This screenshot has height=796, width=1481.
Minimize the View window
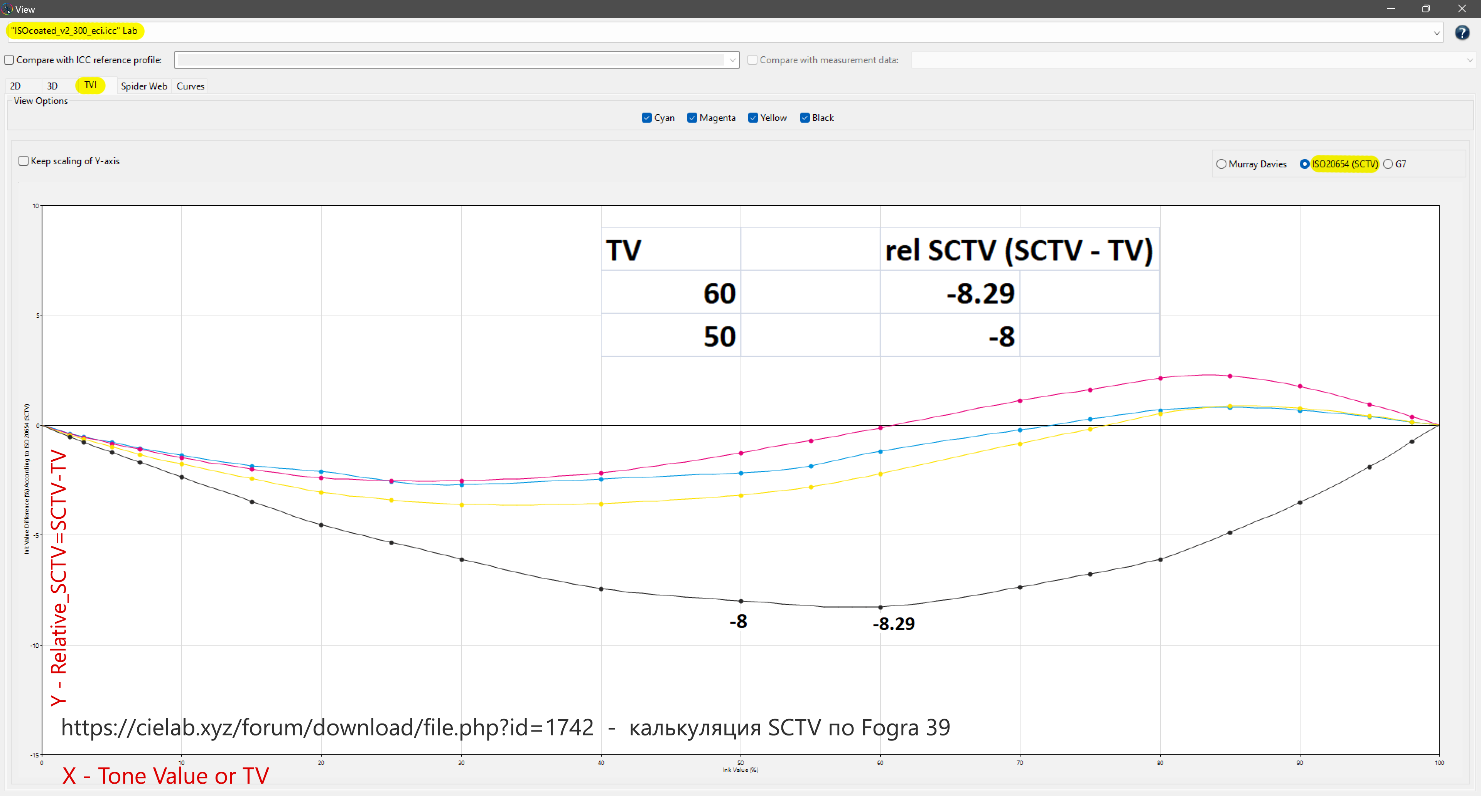(x=1391, y=9)
